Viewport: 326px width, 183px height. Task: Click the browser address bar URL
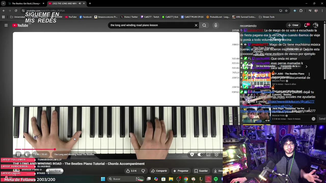tap(46, 11)
